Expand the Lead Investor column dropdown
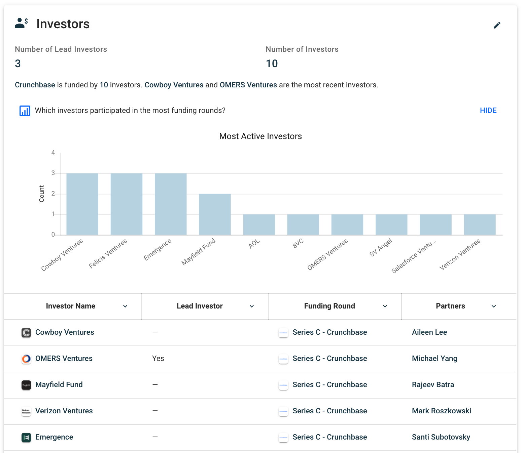The height and width of the screenshot is (453, 521). click(252, 306)
